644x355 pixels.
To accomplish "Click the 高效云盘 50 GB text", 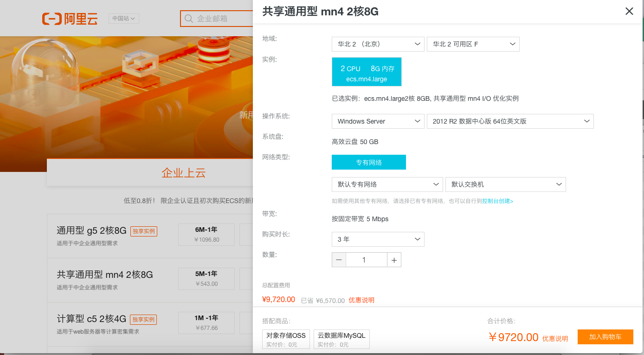I will [x=355, y=142].
